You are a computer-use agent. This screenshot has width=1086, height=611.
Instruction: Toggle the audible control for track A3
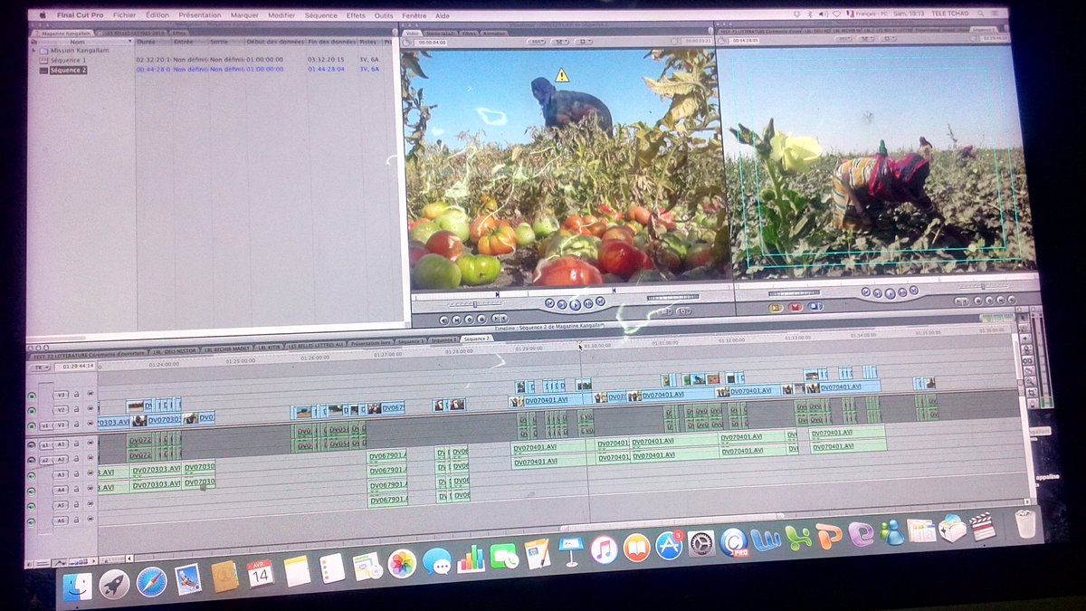point(32,475)
